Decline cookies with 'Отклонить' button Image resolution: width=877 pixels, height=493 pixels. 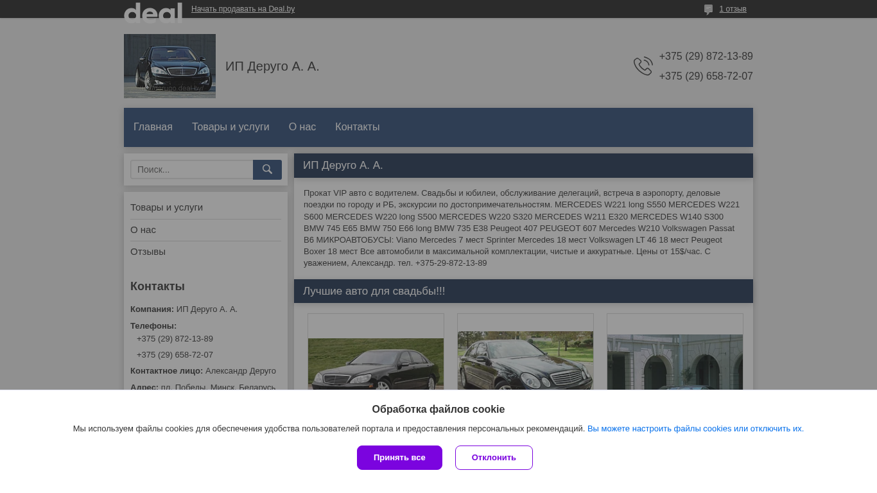tap(494, 458)
